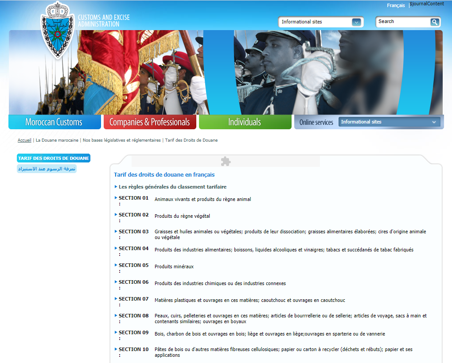Expand the SECTION 01 arrow

(x=116, y=198)
